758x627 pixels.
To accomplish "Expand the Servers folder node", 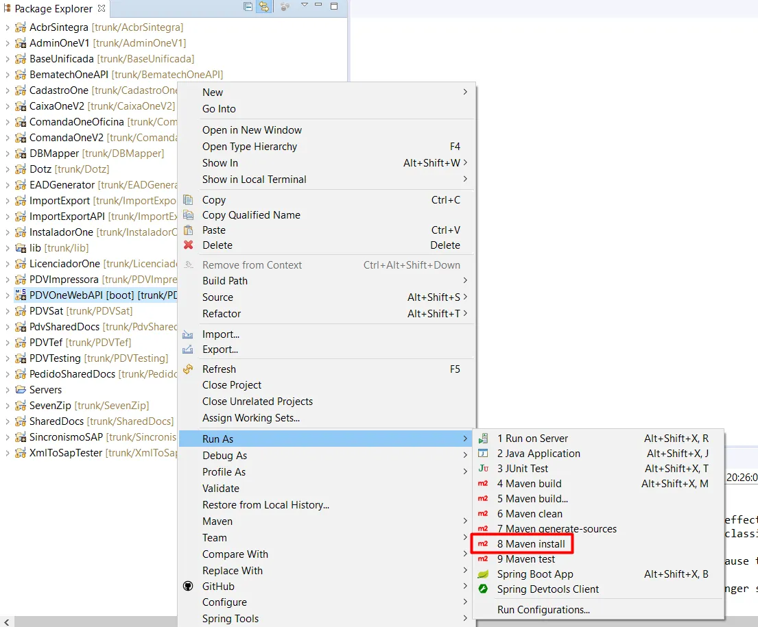I will pyautogui.click(x=8, y=390).
